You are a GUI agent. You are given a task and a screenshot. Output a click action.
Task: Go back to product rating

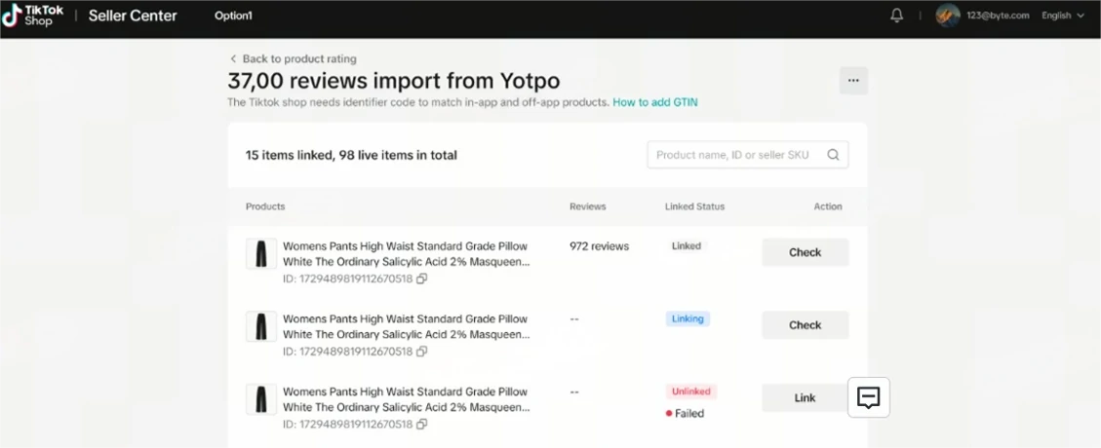click(x=293, y=58)
